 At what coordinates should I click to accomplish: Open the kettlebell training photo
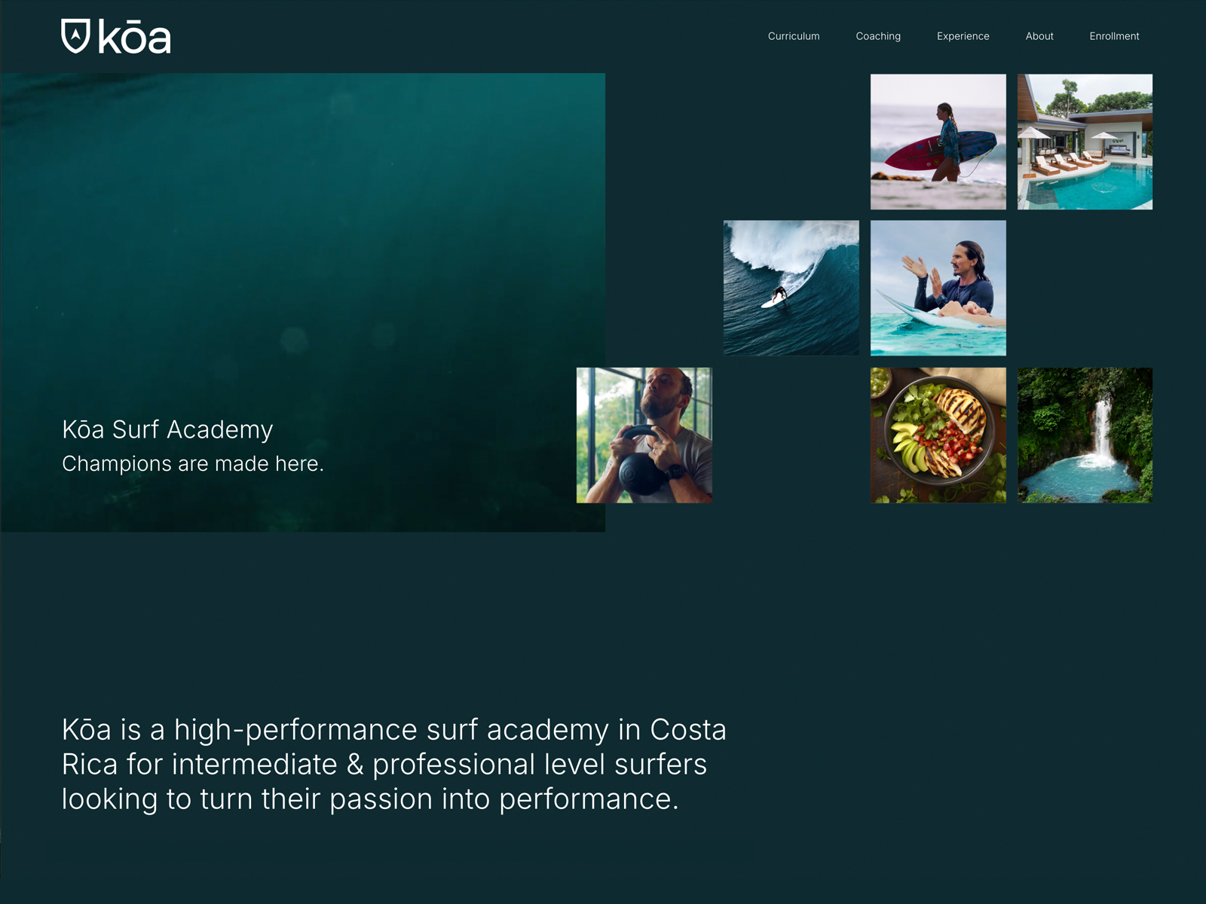[644, 435]
